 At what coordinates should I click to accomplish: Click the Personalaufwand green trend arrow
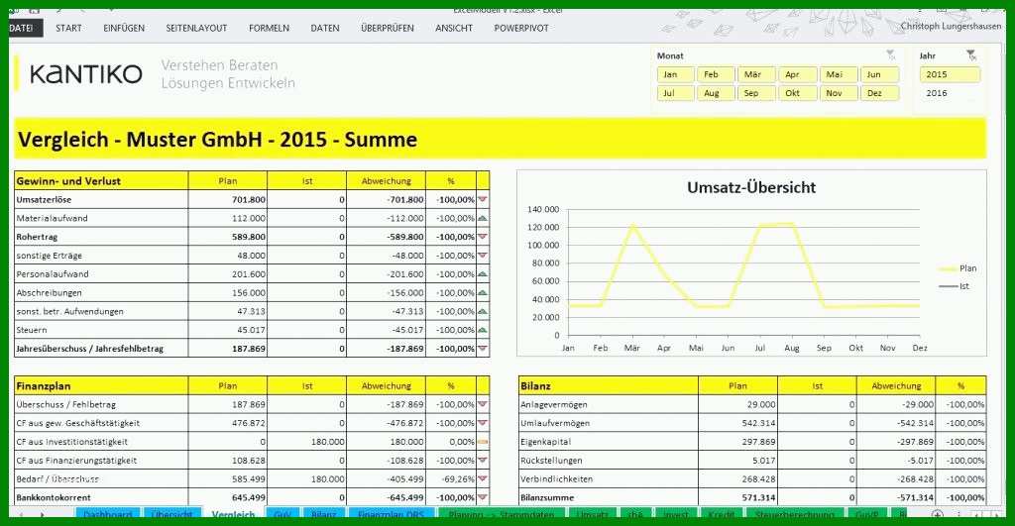coord(483,274)
